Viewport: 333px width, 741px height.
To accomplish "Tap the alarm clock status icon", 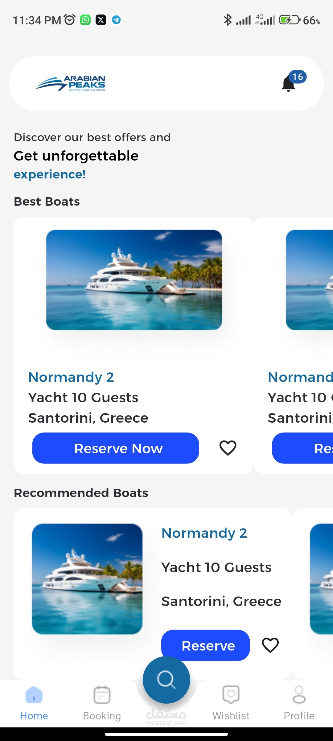I will (x=70, y=20).
